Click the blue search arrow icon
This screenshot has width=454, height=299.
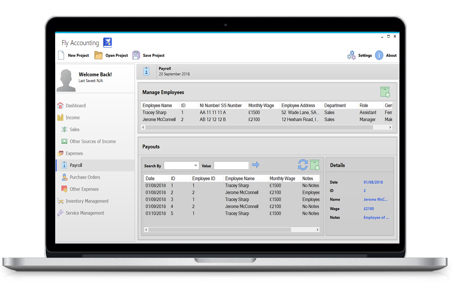pos(256,165)
